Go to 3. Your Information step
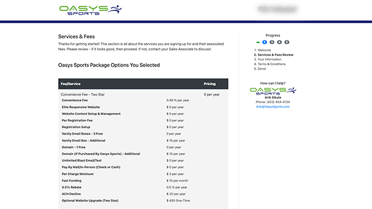 click(267, 59)
